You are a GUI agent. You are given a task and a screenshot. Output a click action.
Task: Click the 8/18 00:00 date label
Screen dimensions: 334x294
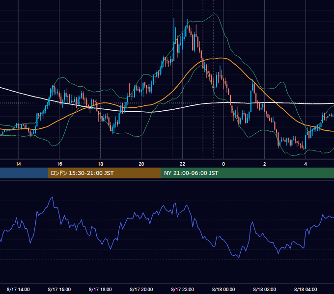(223, 289)
